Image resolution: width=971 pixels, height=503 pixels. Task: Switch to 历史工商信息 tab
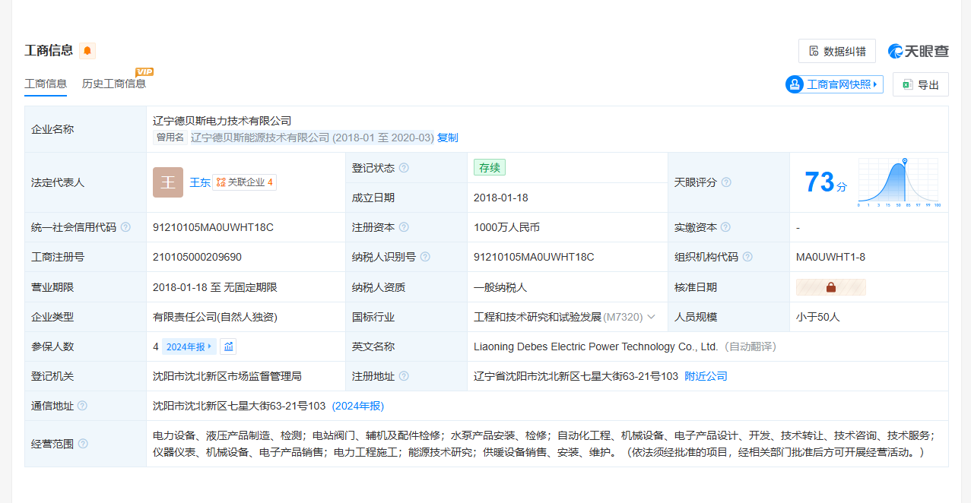[x=114, y=84]
